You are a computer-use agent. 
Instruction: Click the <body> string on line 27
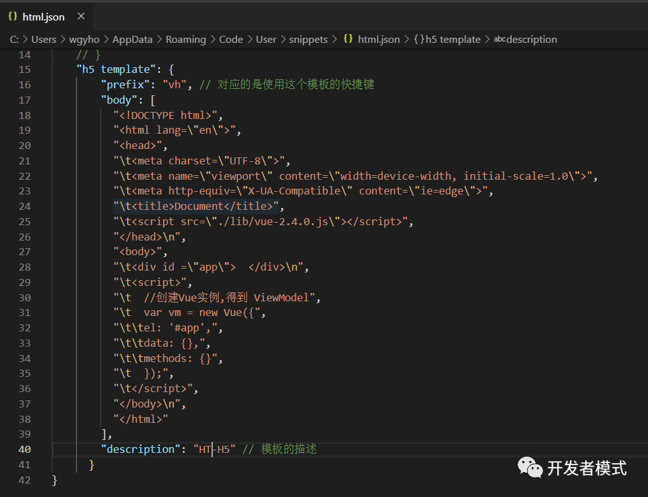[x=137, y=252]
